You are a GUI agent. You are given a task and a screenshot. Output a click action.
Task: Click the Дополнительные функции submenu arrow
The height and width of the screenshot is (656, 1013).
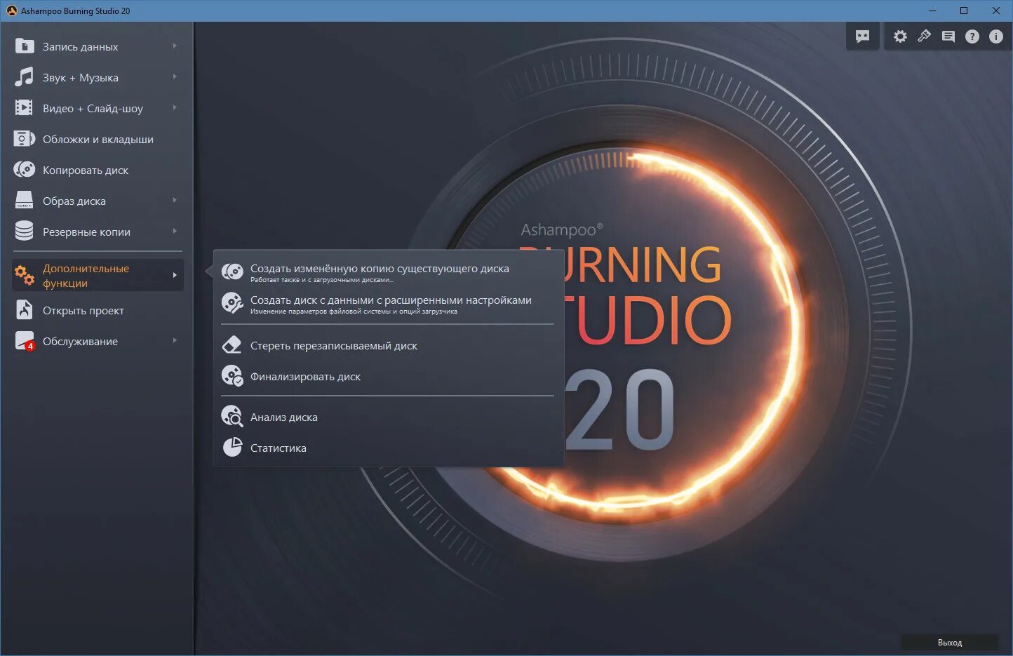[x=175, y=276]
